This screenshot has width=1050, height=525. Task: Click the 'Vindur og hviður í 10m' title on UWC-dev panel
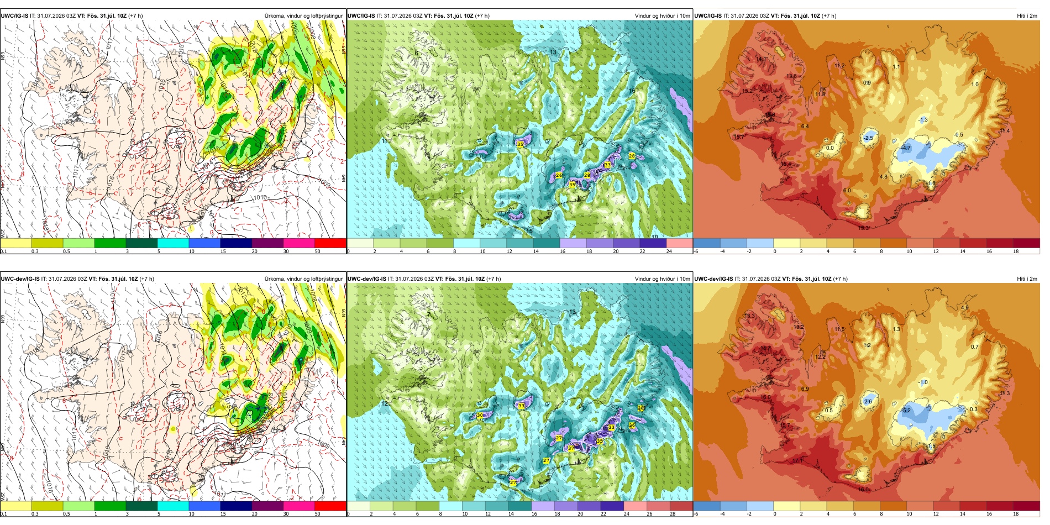662,279
